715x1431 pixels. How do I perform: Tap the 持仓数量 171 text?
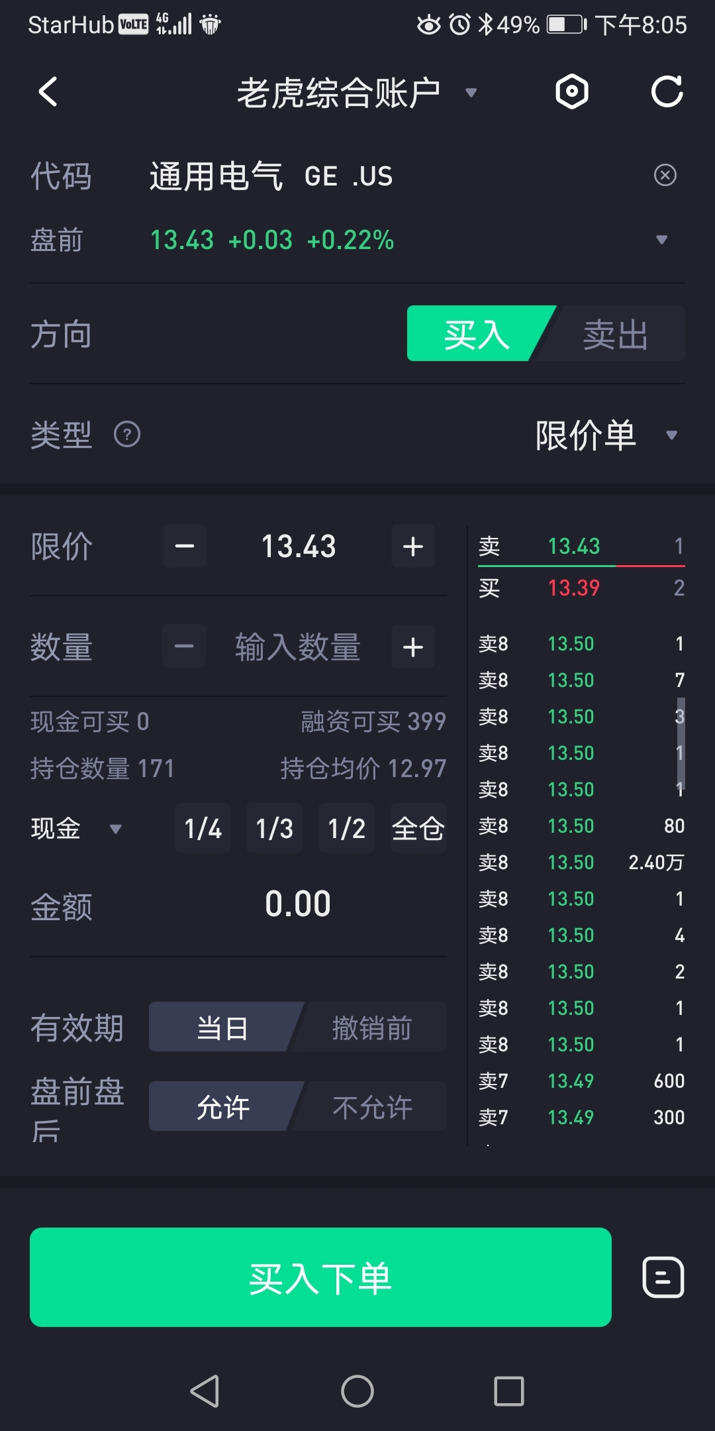(x=103, y=769)
